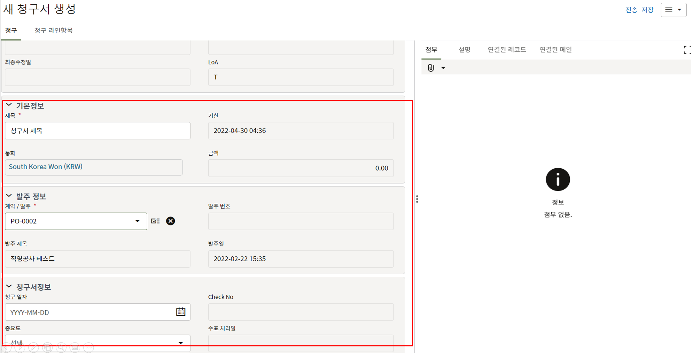Viewport: 691px width, 353px height.
Task: Open attach options arrow beside the paperclip
Action: tap(443, 68)
